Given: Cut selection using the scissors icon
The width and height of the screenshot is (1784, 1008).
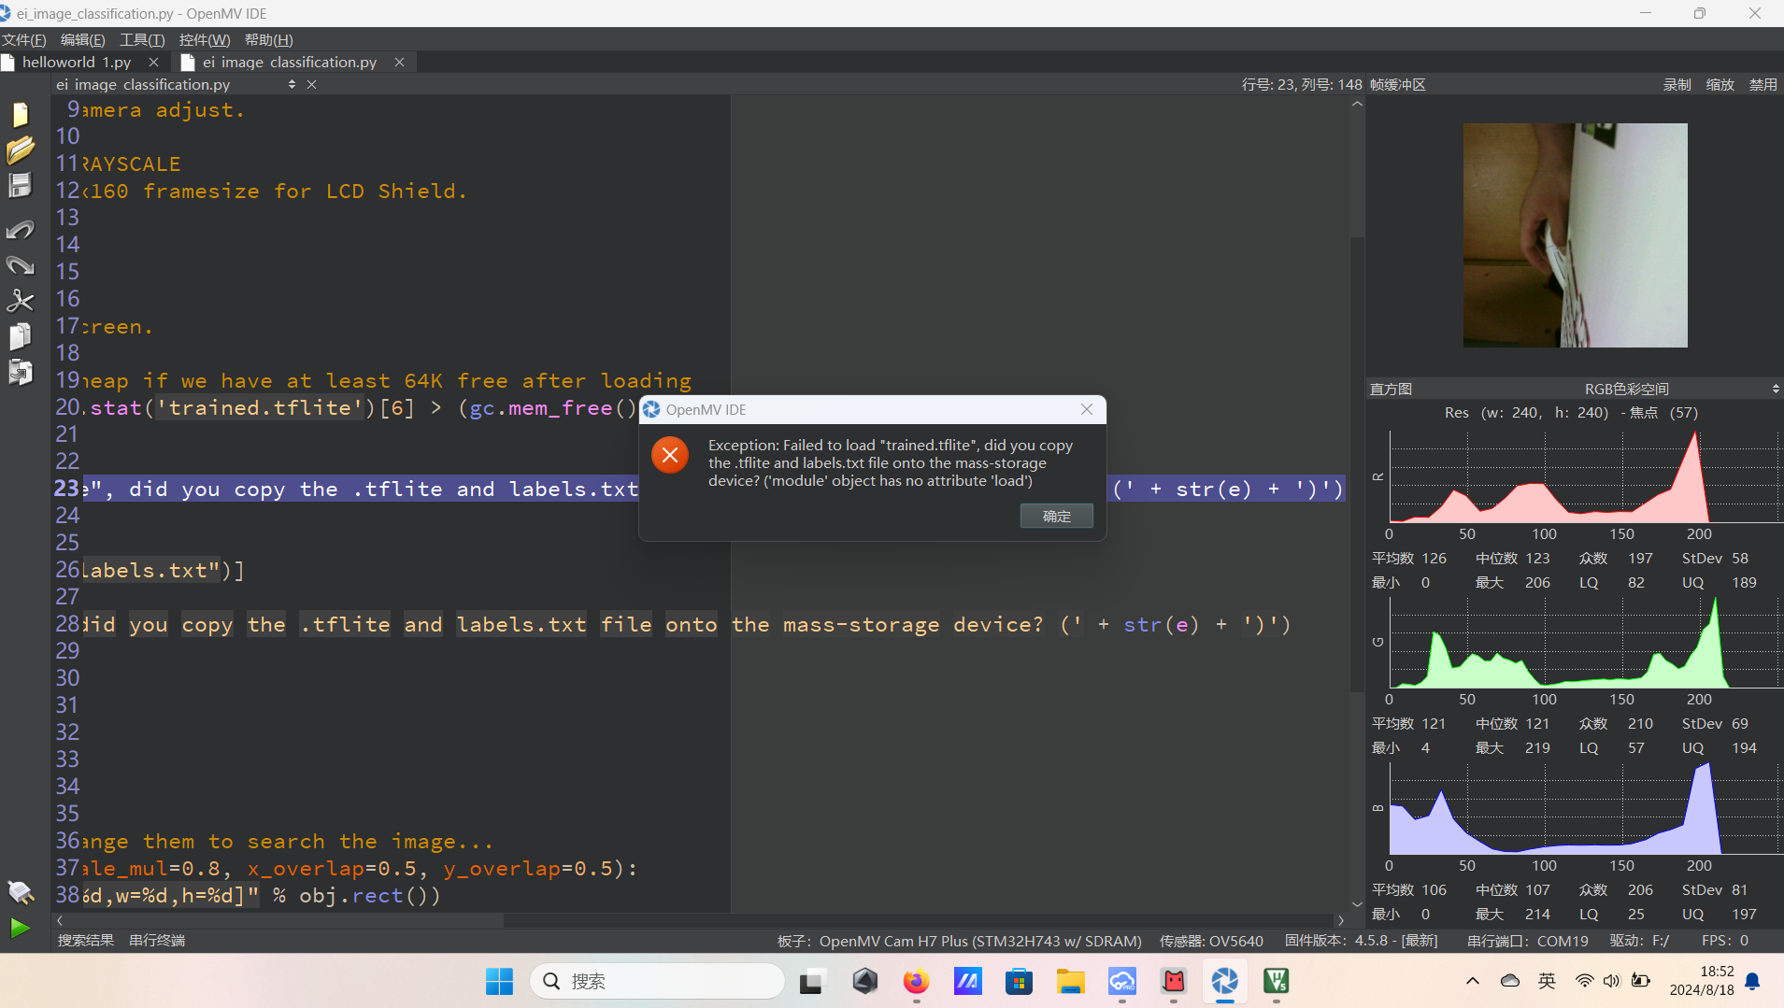Looking at the screenshot, I should (20, 301).
